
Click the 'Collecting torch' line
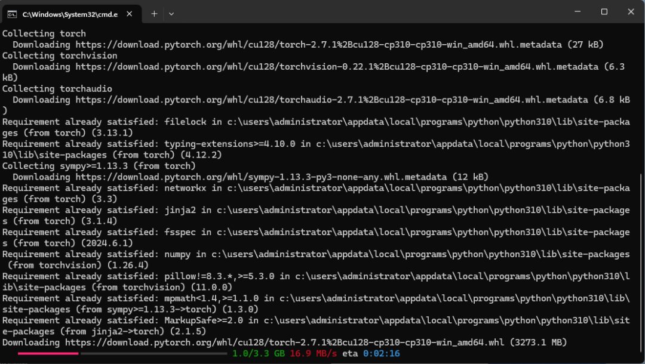tap(44, 33)
